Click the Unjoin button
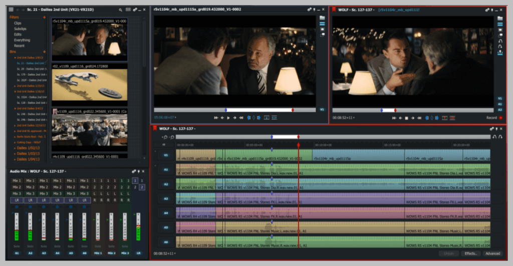 448,253
